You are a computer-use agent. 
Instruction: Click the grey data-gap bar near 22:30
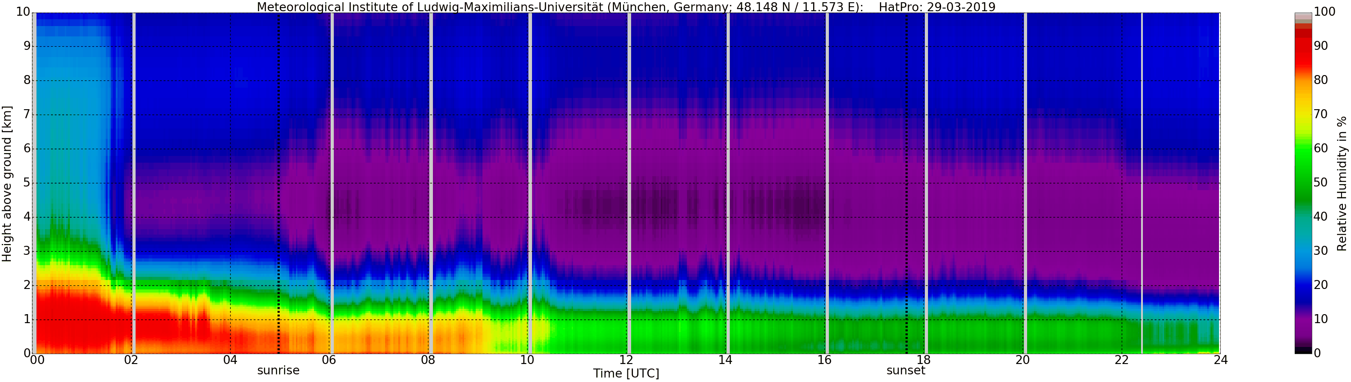point(1142,183)
